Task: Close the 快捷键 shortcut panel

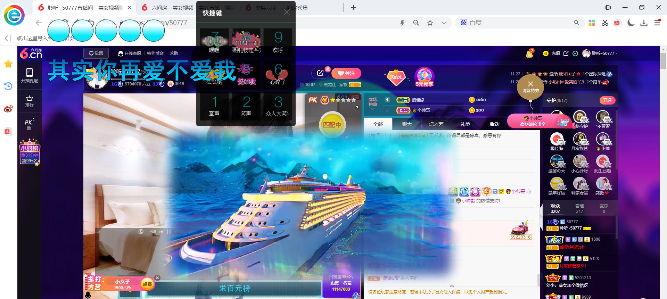Action: tap(287, 13)
